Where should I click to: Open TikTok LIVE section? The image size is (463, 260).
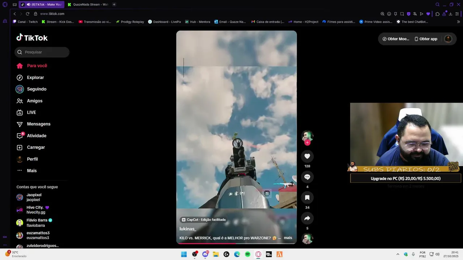26,112
